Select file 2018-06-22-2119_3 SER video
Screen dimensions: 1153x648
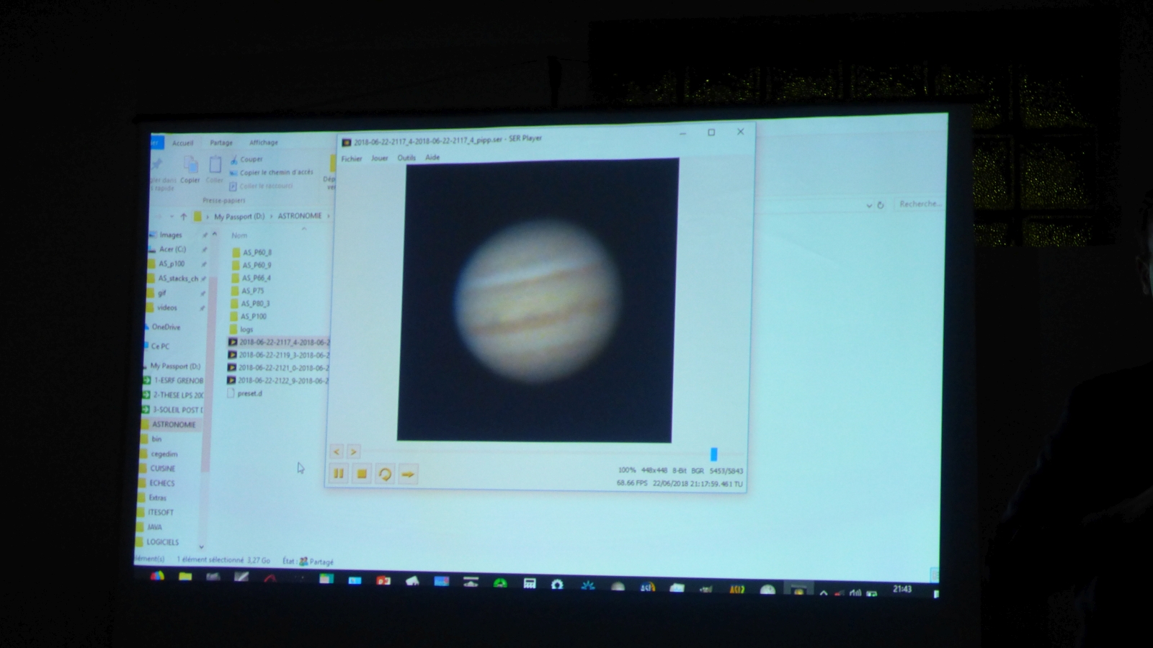click(x=279, y=355)
